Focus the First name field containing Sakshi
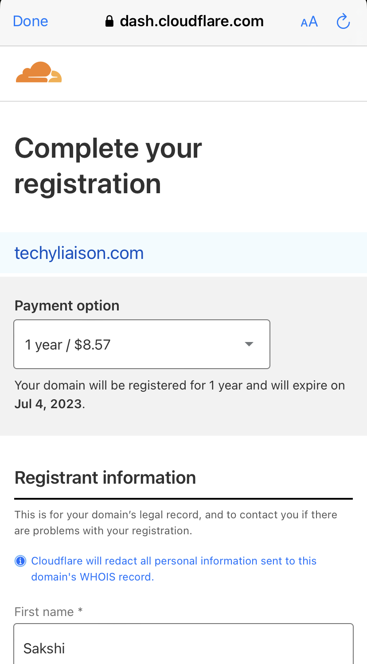The image size is (367, 664). point(183,644)
